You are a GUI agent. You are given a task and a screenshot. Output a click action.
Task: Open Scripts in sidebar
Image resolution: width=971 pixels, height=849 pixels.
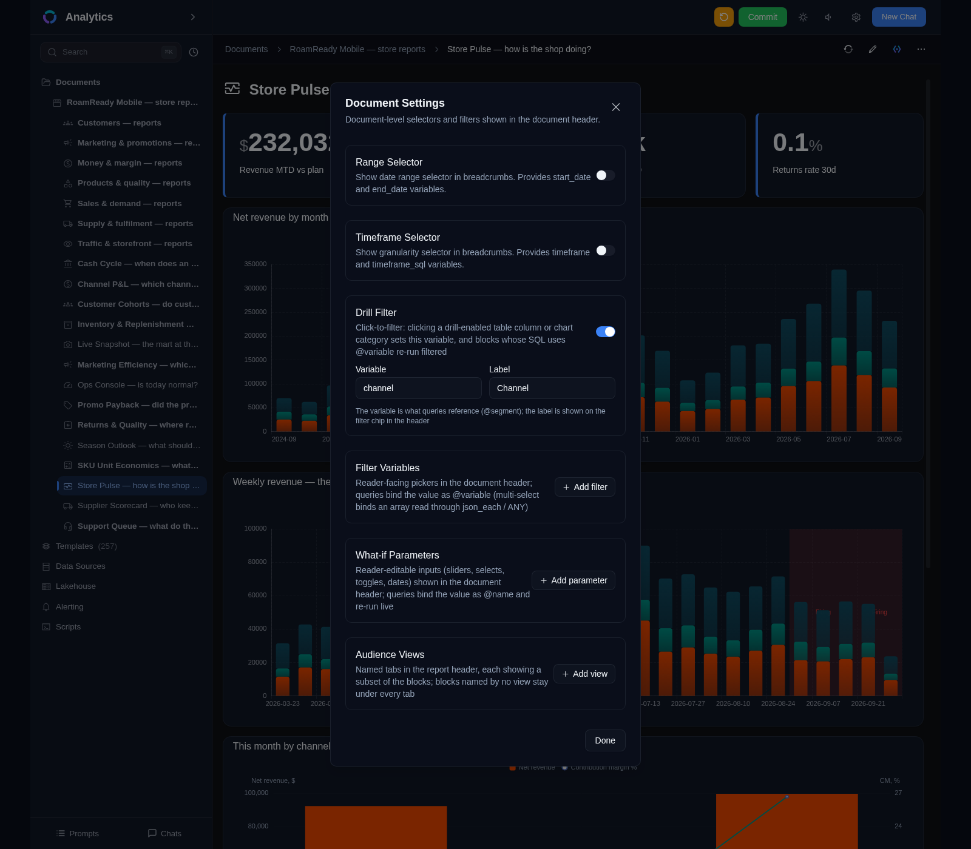click(x=68, y=627)
